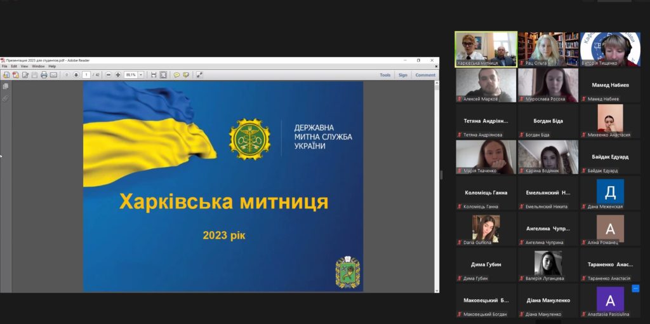
Task: Select Вікторія Тищенко video tile
Action: [x=610, y=49]
